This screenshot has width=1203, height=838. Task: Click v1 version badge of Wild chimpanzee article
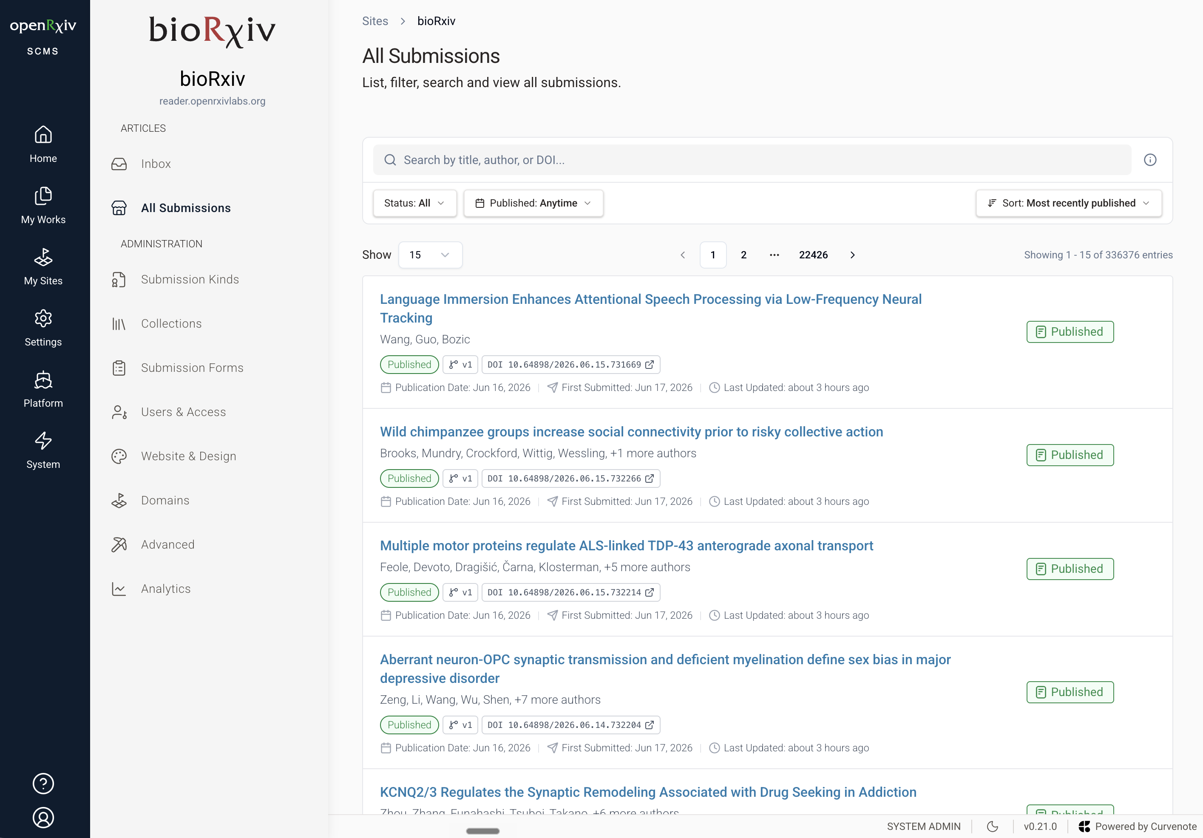click(x=460, y=479)
